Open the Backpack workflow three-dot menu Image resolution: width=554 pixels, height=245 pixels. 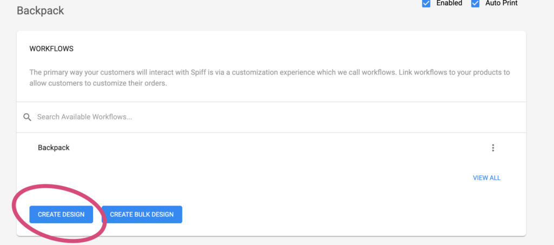[493, 148]
